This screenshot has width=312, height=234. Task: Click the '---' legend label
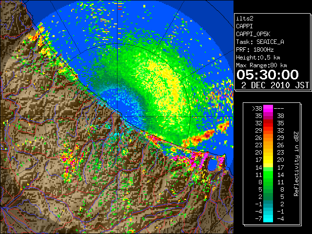tap(279, 108)
